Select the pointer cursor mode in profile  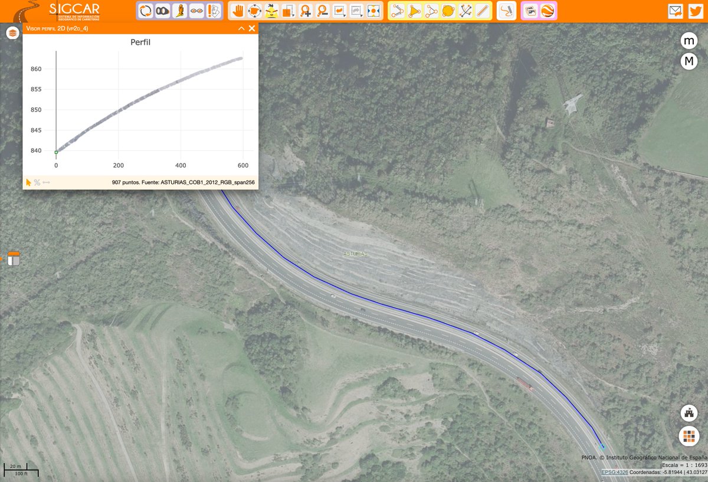(x=28, y=182)
